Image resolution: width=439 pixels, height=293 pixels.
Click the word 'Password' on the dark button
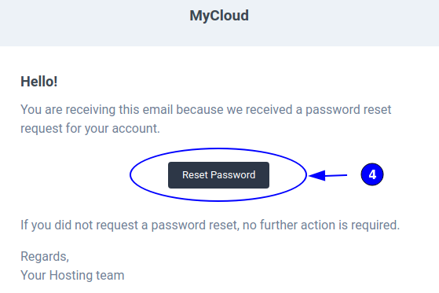point(233,175)
